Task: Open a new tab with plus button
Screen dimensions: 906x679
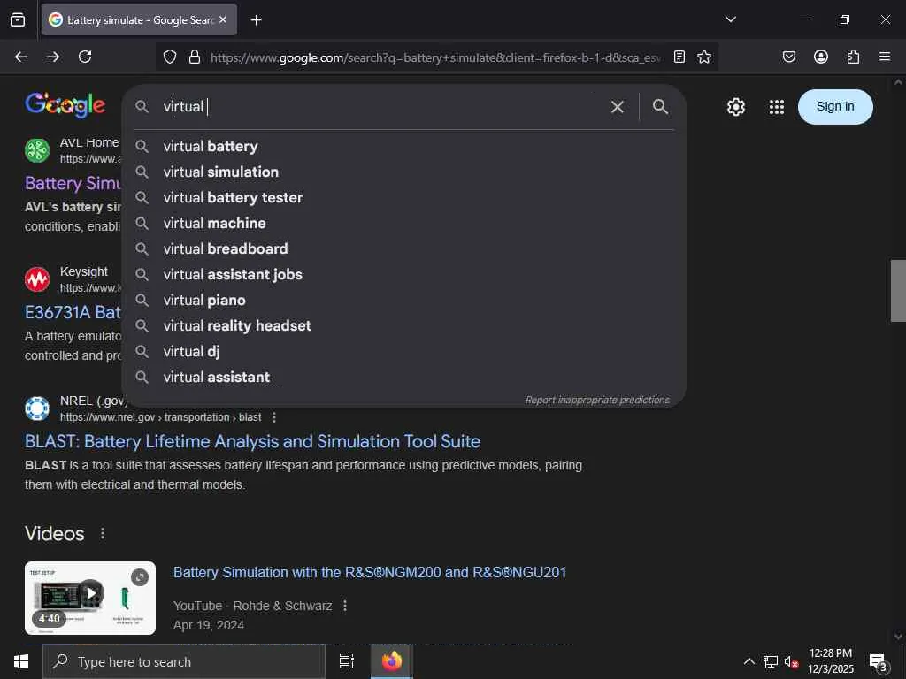Action: [x=256, y=20]
